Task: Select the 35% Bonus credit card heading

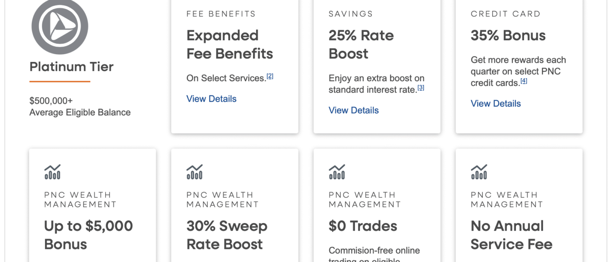Action: point(508,35)
